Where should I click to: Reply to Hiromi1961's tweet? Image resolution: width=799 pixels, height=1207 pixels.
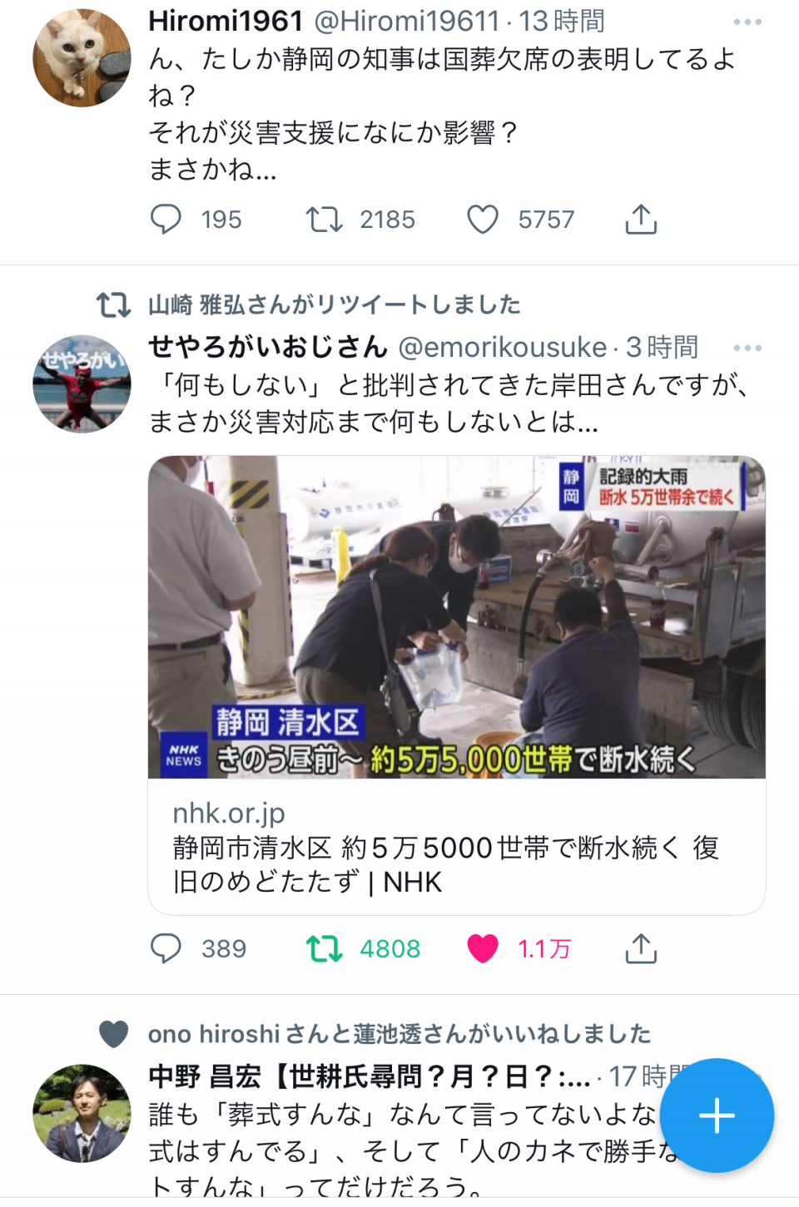tap(166, 220)
